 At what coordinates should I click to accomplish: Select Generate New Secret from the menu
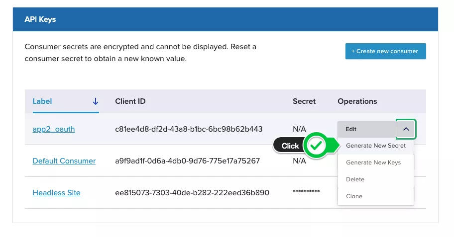376,146
